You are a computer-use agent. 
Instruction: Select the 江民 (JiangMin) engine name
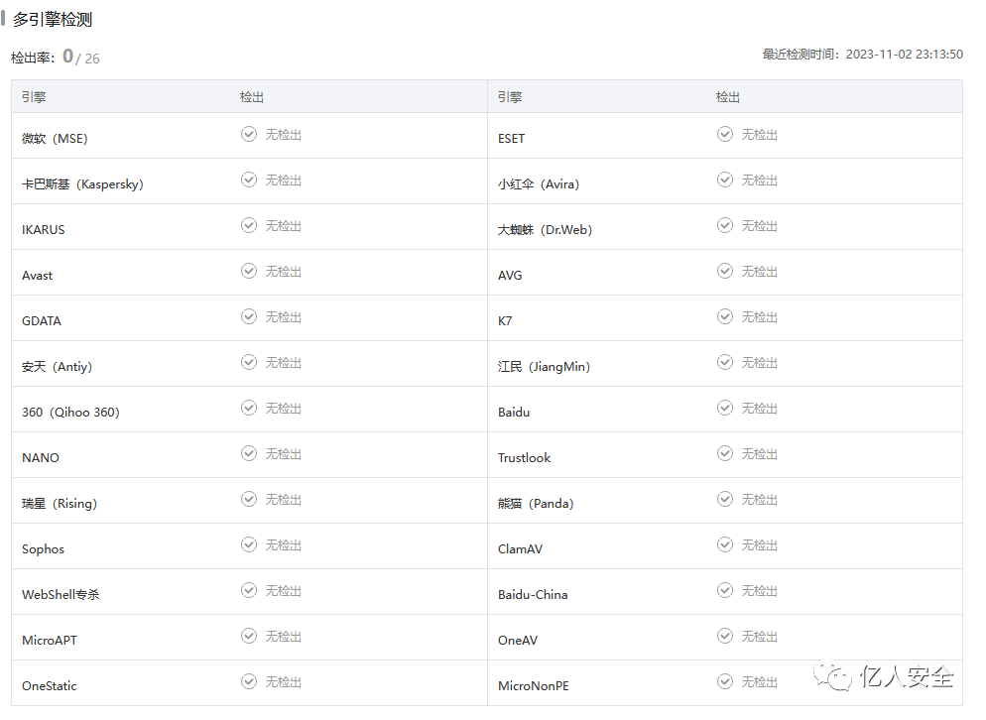coord(544,367)
